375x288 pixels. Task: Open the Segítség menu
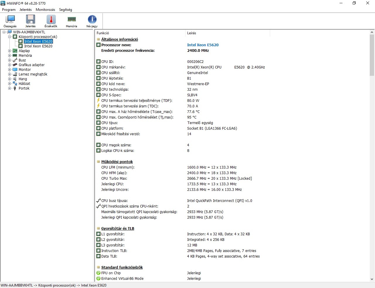(x=66, y=10)
